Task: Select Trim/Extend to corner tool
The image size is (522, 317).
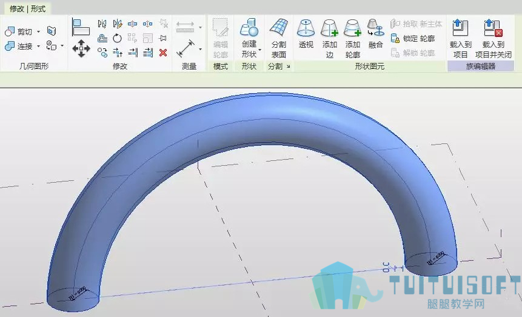Action: tap(117, 53)
